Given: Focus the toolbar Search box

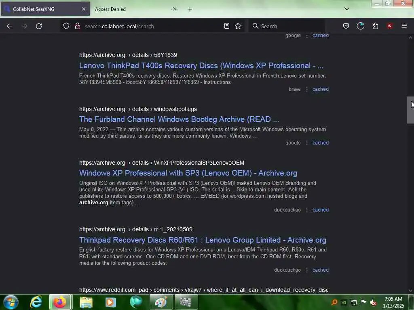Looking at the screenshot, I should coord(287,26).
